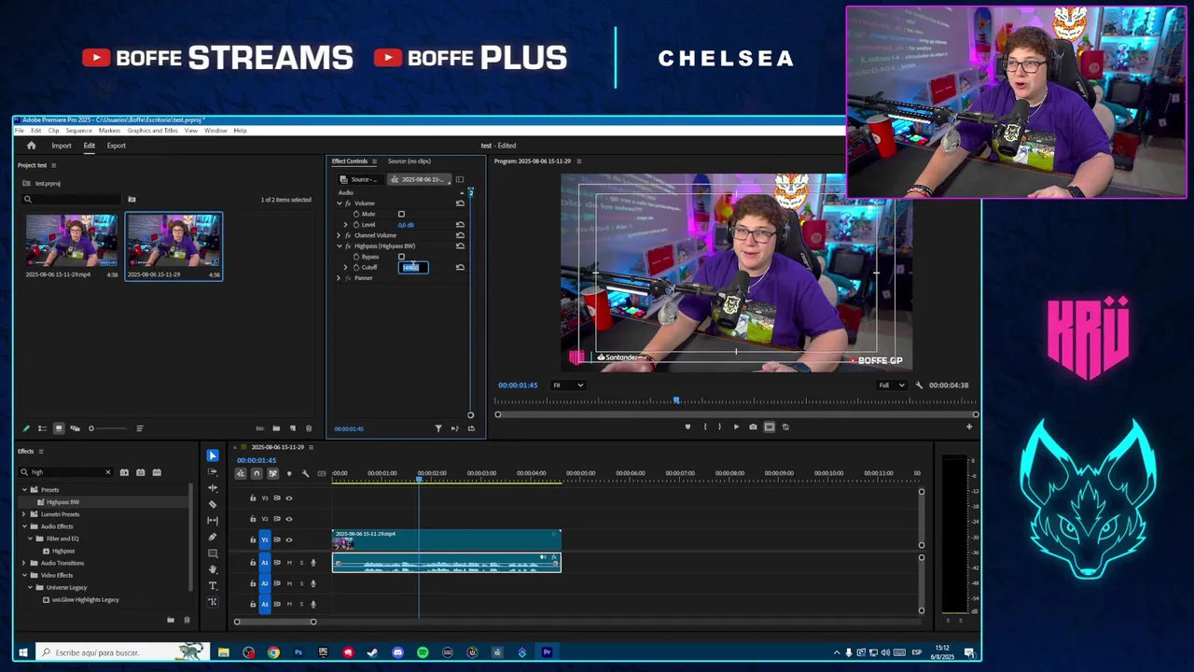The image size is (1194, 672).
Task: Toggle animation stopwatch for Level
Action: pos(355,224)
